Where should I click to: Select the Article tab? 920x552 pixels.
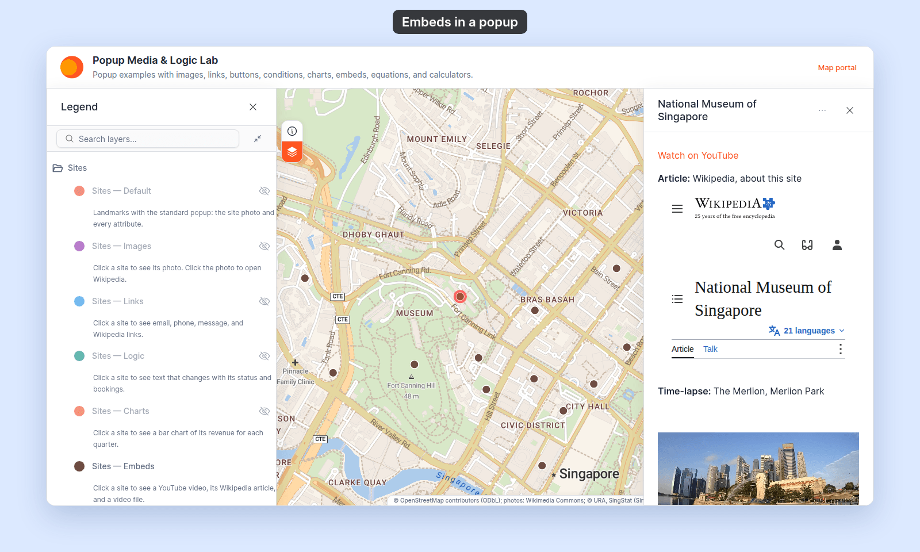pos(683,349)
